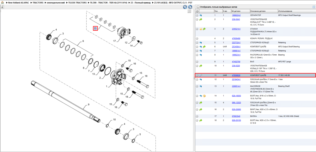
Task: Click 'КОНИЧ. РОЛИК. ПОДШ-К' description
Action: [x=261, y=39]
